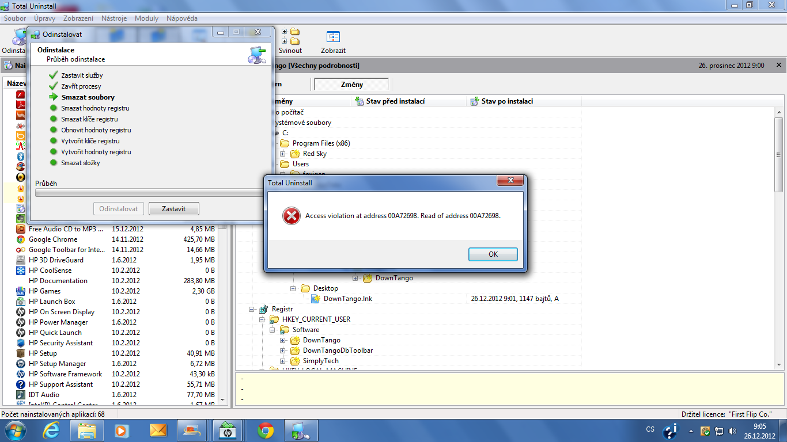787x442 pixels.
Task: Select the HP Power Manager icon
Action: pos(20,322)
